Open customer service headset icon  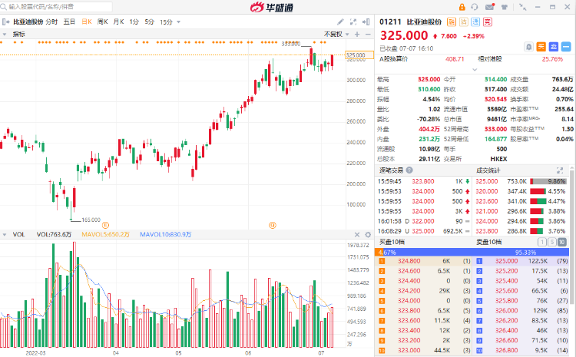(x=475, y=7)
